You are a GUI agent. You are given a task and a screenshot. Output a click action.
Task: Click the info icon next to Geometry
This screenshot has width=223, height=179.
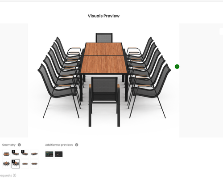click(19, 145)
